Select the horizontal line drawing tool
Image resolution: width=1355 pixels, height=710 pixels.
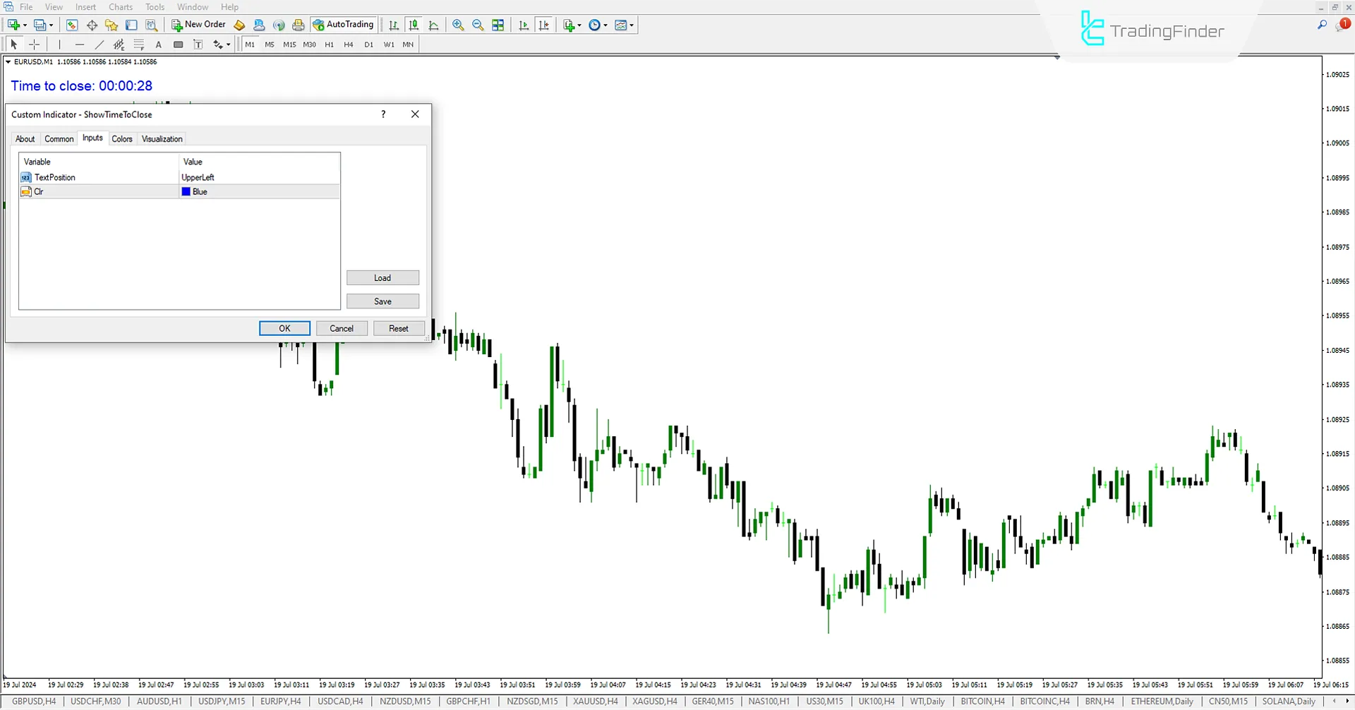80,44
